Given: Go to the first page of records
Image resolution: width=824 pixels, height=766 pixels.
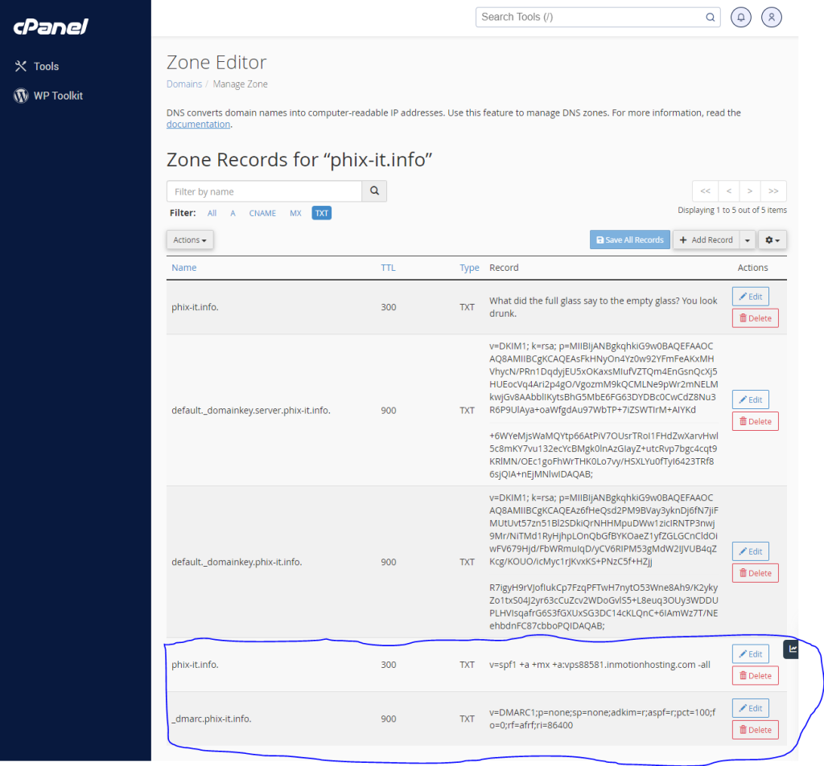Looking at the screenshot, I should click(705, 191).
